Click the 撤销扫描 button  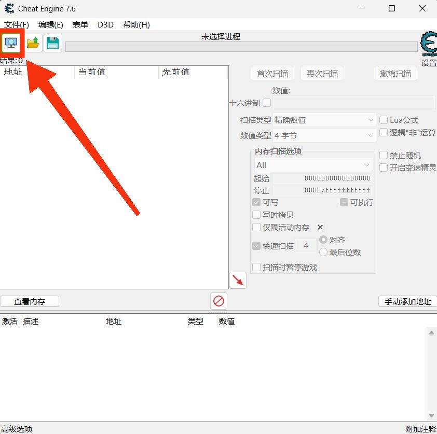click(395, 73)
